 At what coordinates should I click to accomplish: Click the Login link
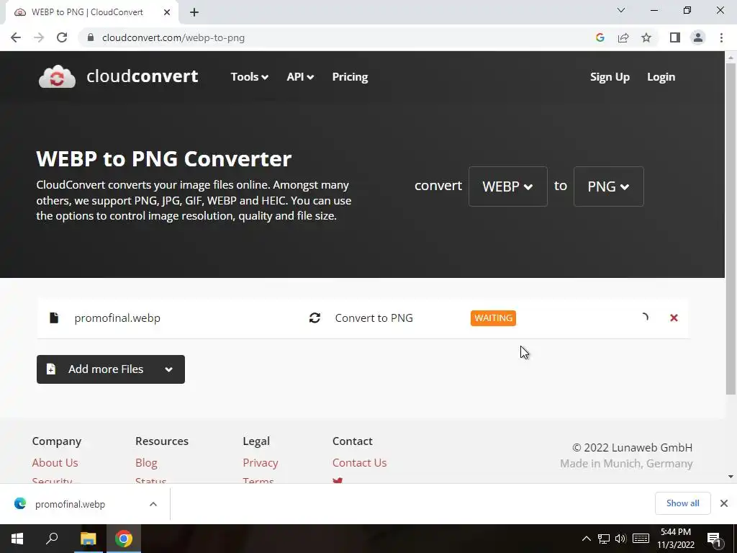(661, 76)
